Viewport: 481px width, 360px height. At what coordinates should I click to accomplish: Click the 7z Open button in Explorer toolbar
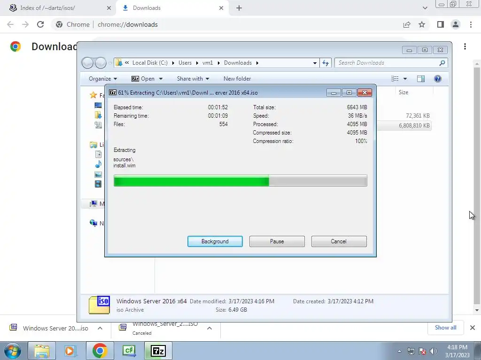click(143, 79)
